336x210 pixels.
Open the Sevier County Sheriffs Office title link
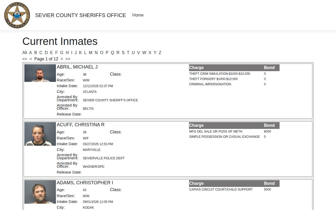(x=81, y=15)
